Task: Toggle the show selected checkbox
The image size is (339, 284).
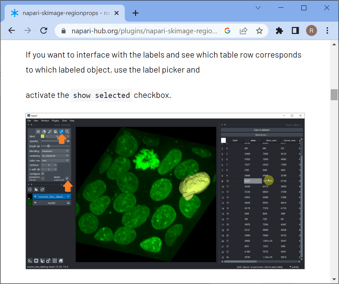Action: point(67,178)
